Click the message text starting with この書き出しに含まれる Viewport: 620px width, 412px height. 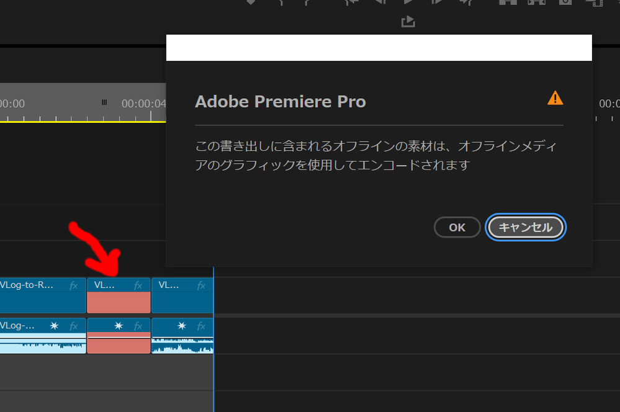376,155
